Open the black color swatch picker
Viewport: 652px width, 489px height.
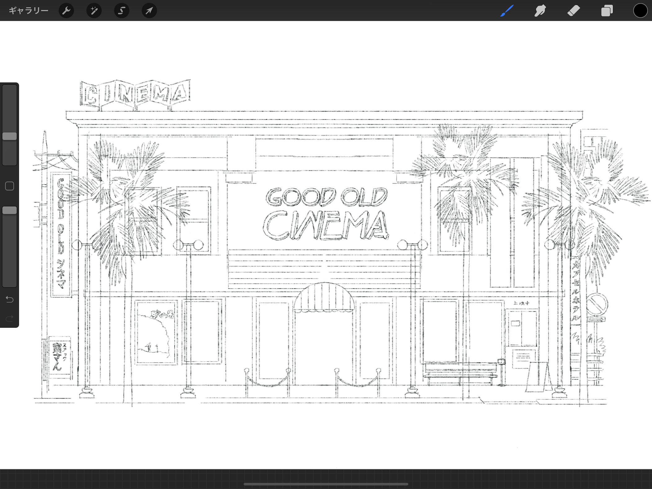(x=640, y=11)
